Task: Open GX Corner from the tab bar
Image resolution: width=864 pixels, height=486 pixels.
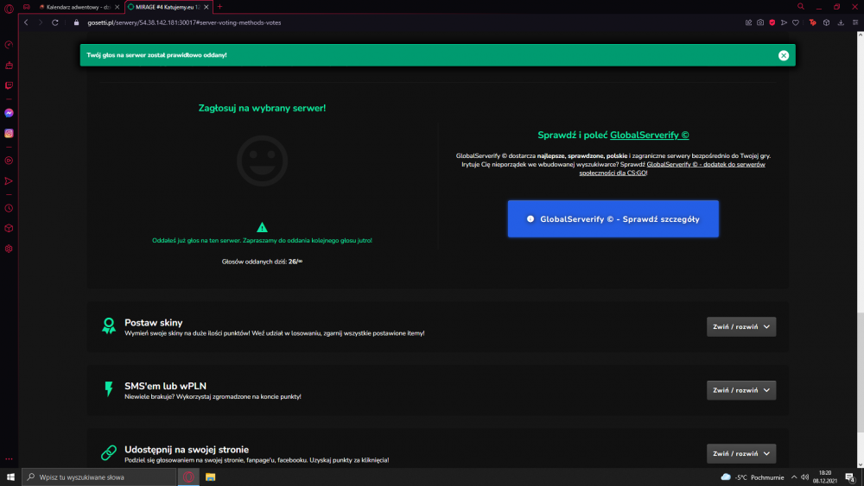Action: pyautogui.click(x=27, y=7)
